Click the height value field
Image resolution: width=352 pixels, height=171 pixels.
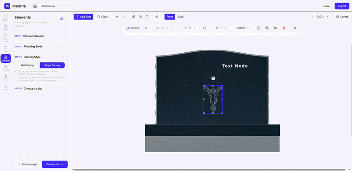coord(187,28)
